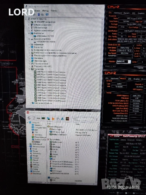The height and width of the screenshot is (195, 146).
Task: Click the blue networked computers icon in AIDA64 toolbar
Action: (x=48, y=119)
